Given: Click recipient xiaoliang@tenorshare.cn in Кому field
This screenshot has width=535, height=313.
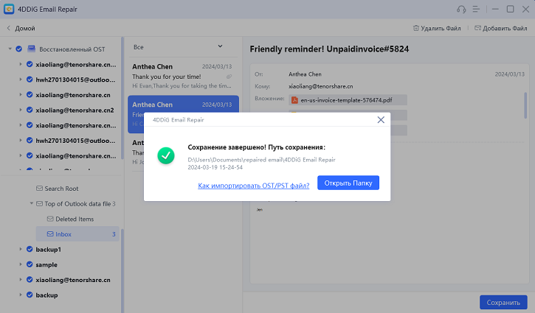Looking at the screenshot, I should tap(321, 86).
